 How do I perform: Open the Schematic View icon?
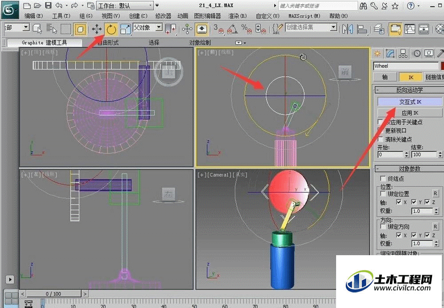424,29
